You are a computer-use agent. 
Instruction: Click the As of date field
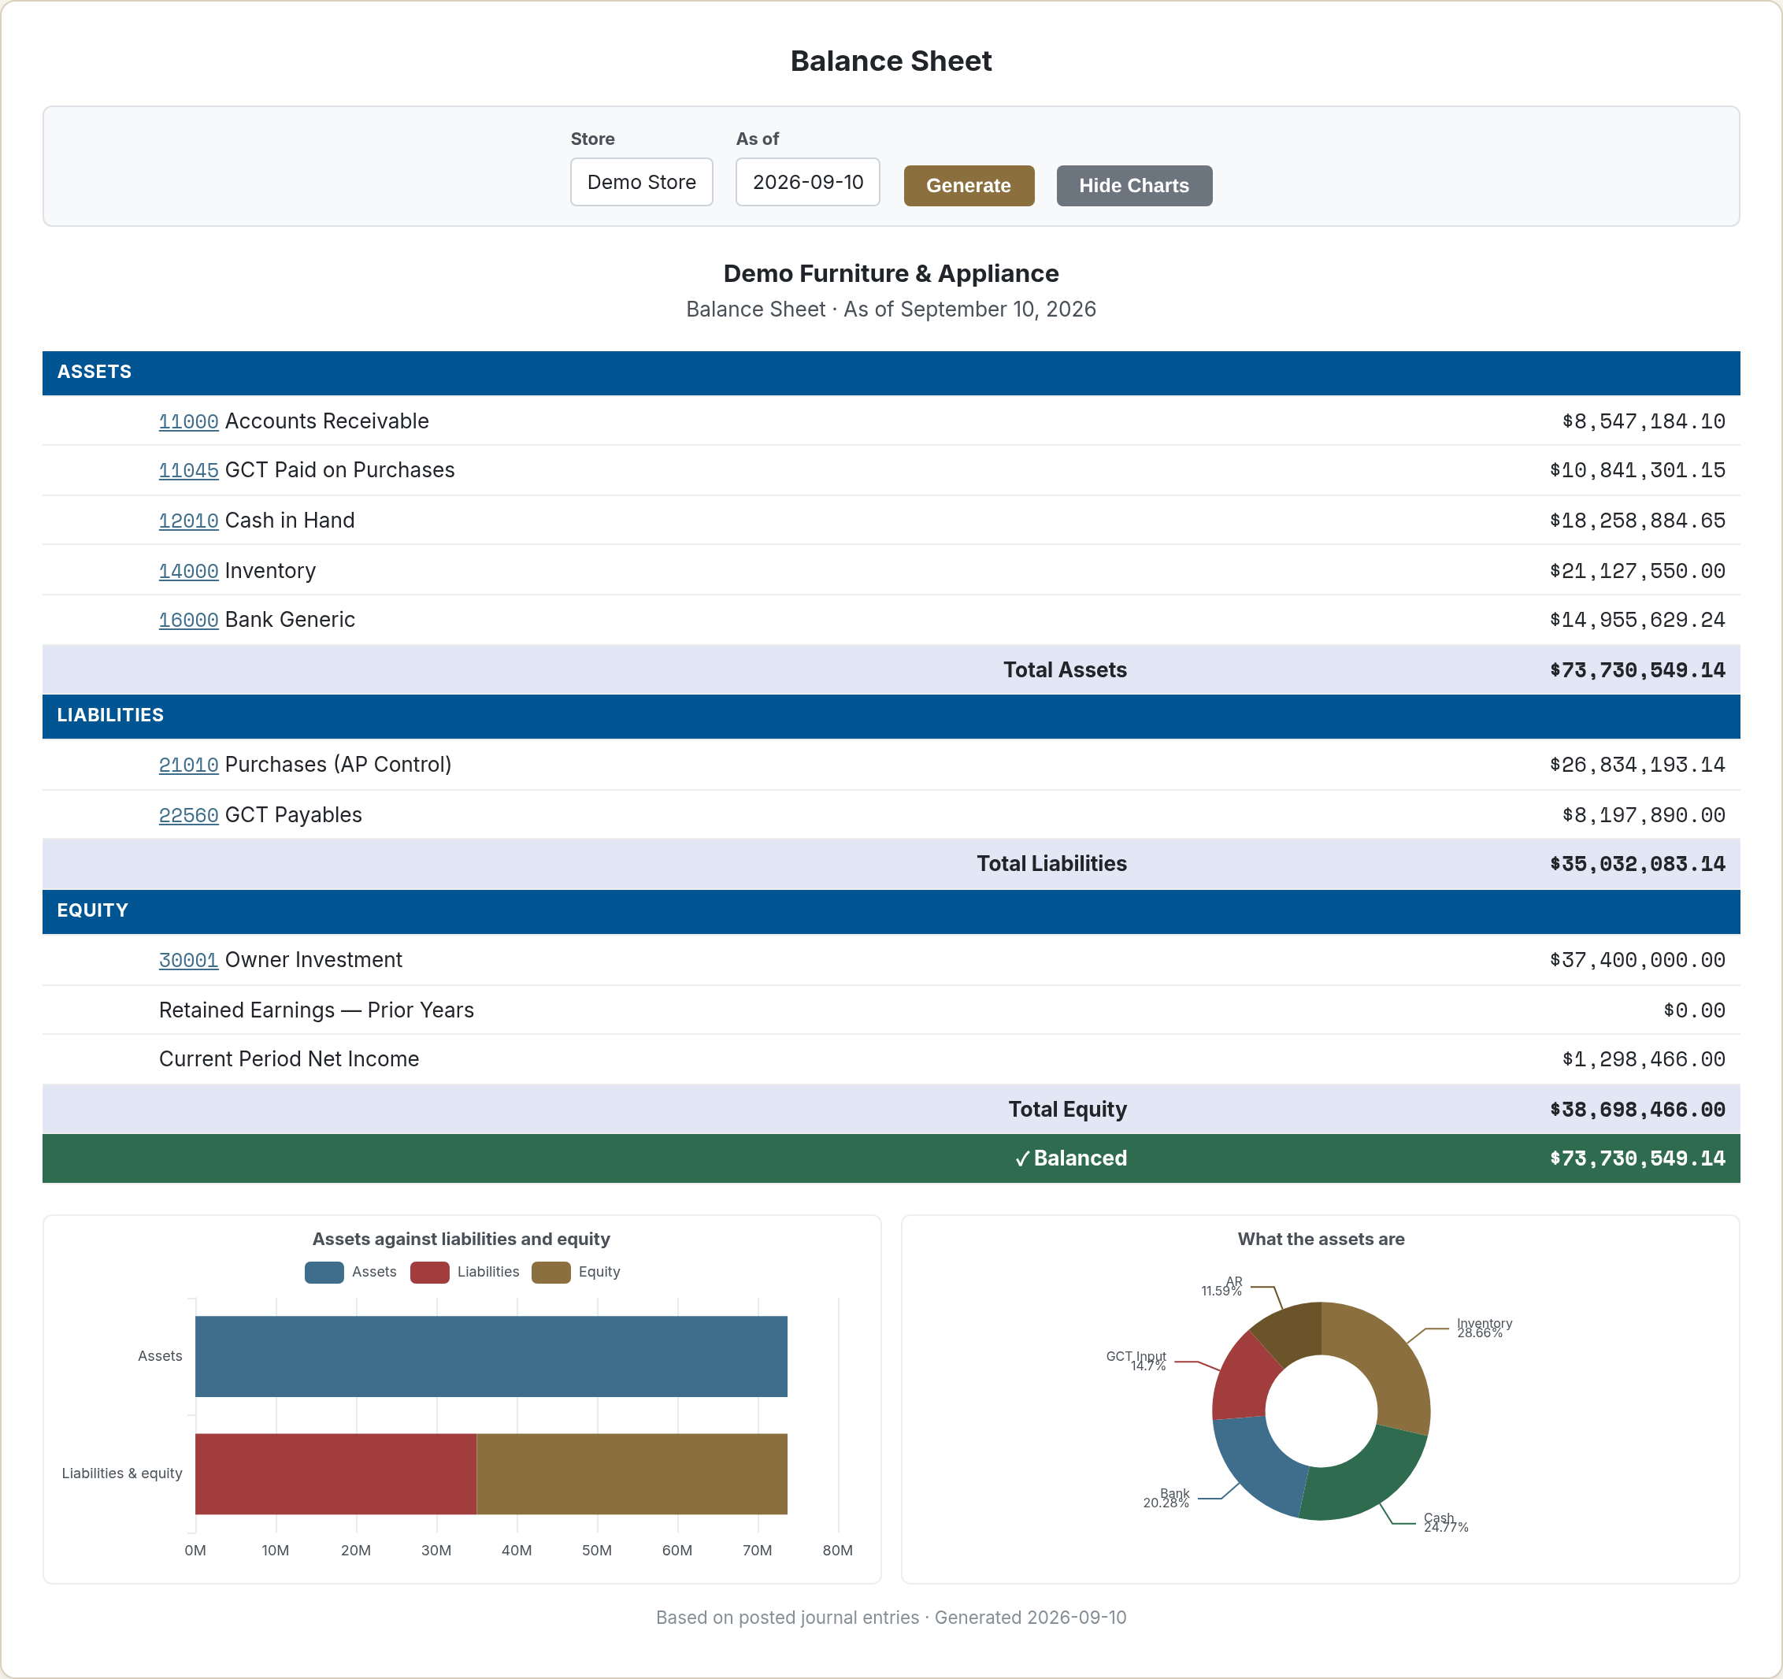[x=807, y=182]
